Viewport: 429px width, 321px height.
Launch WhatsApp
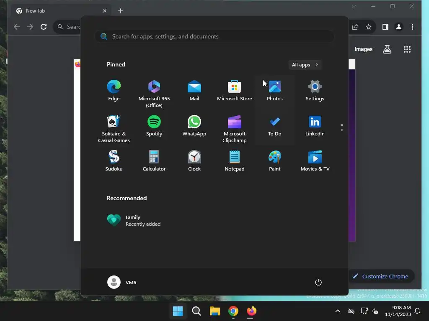[x=194, y=126]
